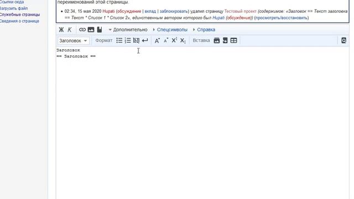
Task: Insert a line break icon
Action: coord(145,40)
